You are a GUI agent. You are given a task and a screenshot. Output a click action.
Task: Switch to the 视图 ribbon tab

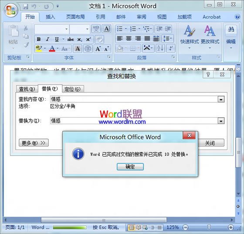pyautogui.click(x=162, y=17)
